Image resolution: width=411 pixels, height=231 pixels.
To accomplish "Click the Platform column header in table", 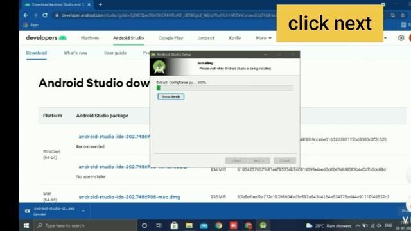I will tap(53, 116).
